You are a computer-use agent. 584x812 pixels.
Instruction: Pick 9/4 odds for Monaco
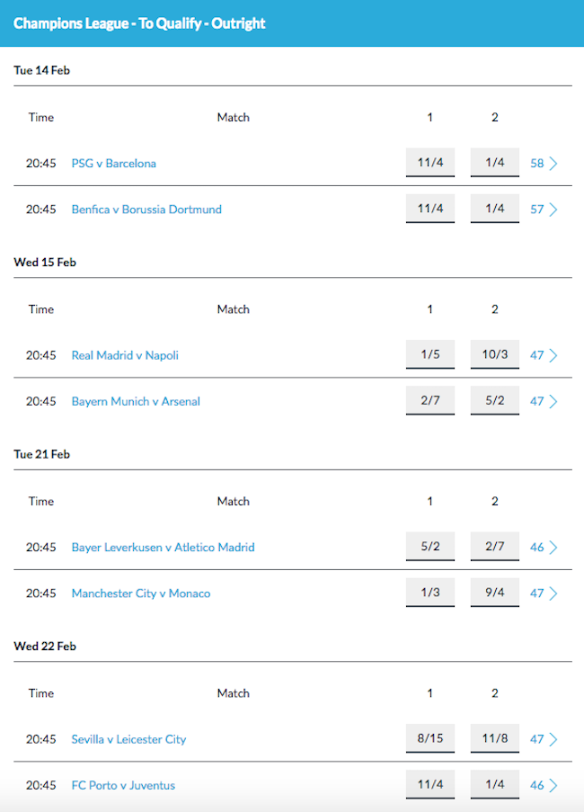[x=494, y=593]
